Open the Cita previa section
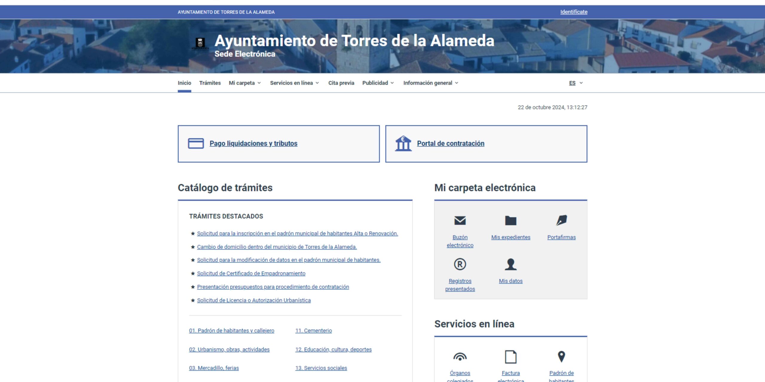The image size is (765, 382). [341, 83]
